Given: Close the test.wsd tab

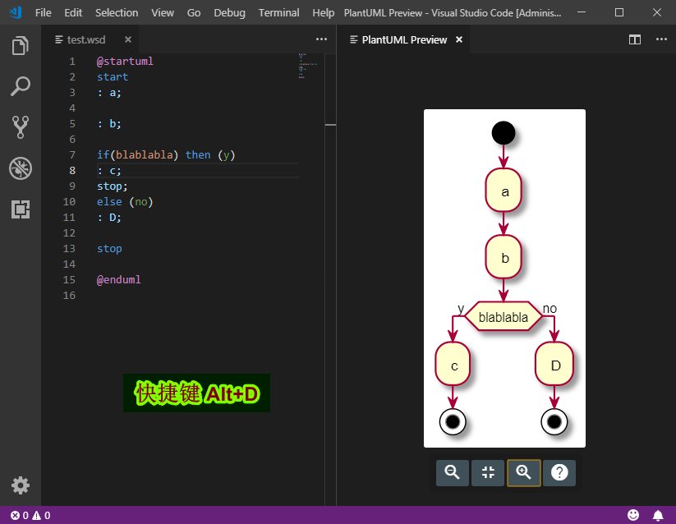Looking at the screenshot, I should (128, 39).
